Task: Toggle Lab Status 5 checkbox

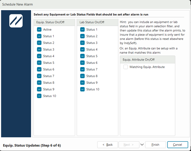Action: [82, 56]
